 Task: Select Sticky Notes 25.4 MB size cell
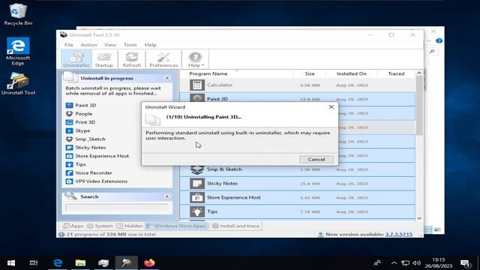[x=310, y=184]
